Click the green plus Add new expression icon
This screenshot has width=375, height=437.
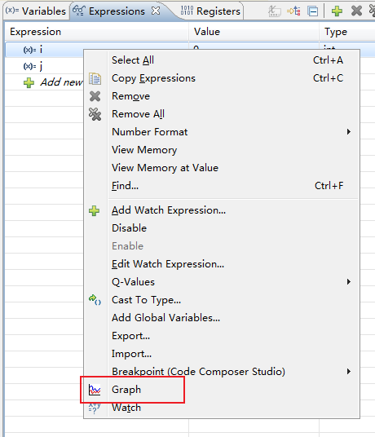click(x=29, y=83)
